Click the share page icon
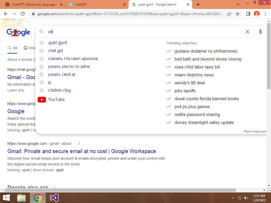The height and width of the screenshot is (203, 271). pos(229,14)
